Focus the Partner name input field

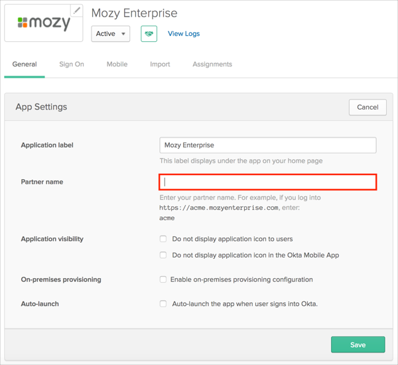point(268,182)
